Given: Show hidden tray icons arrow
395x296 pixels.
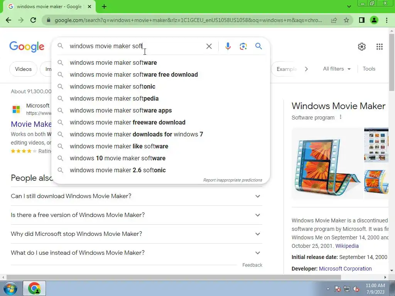Looking at the screenshot, I should tap(328, 289).
